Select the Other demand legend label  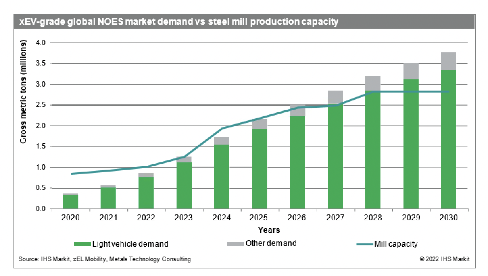(271, 243)
